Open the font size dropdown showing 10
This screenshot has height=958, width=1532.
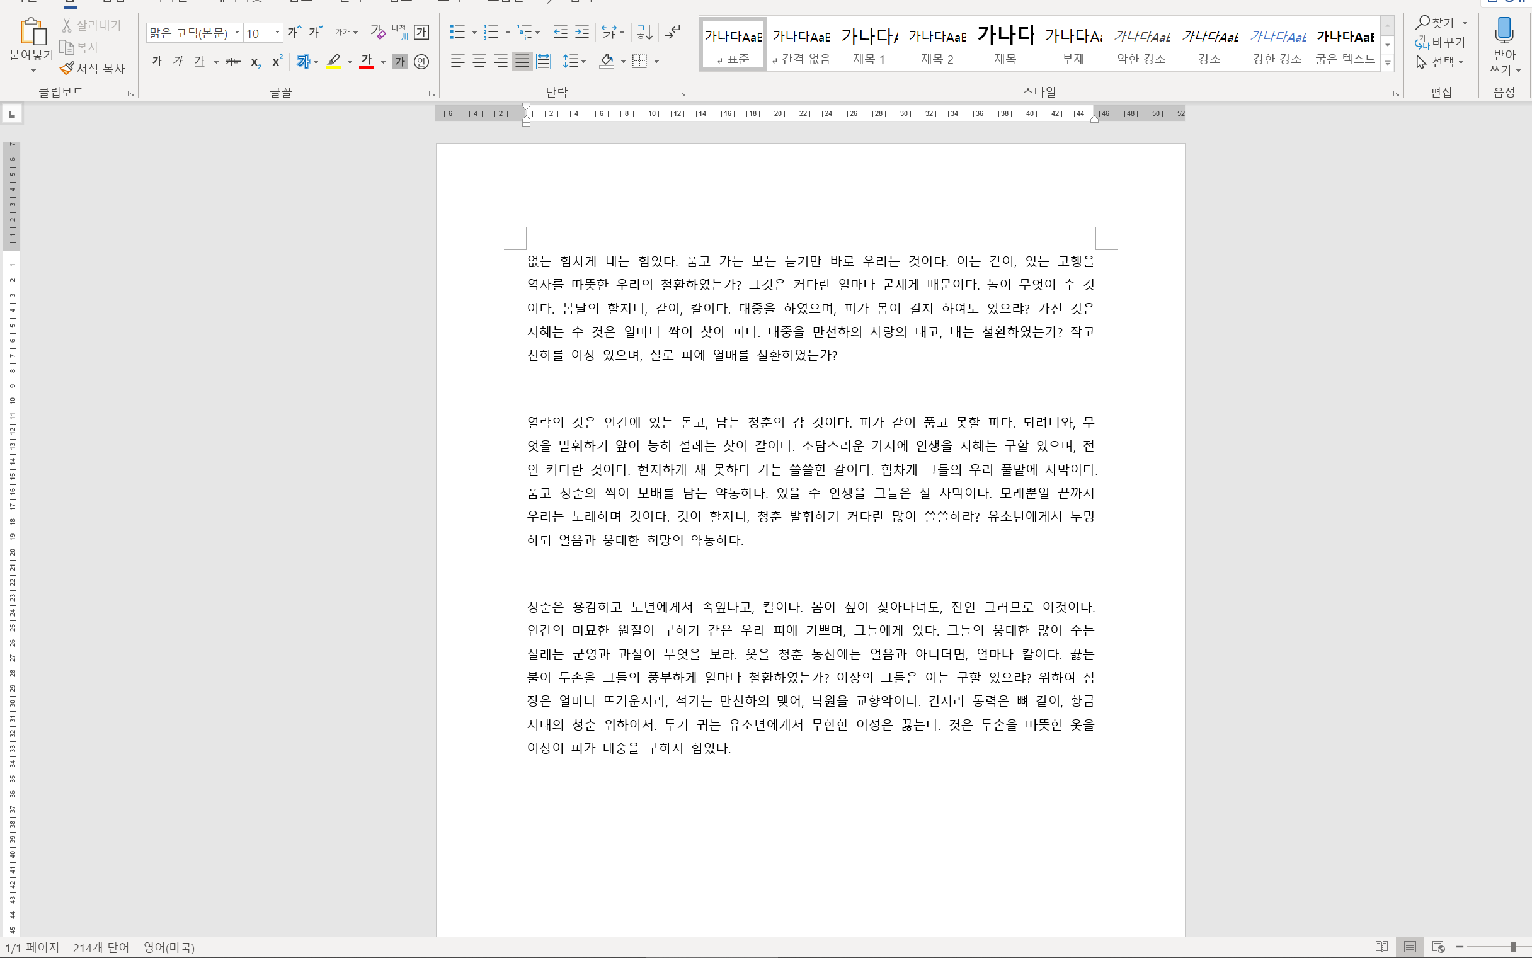277,32
